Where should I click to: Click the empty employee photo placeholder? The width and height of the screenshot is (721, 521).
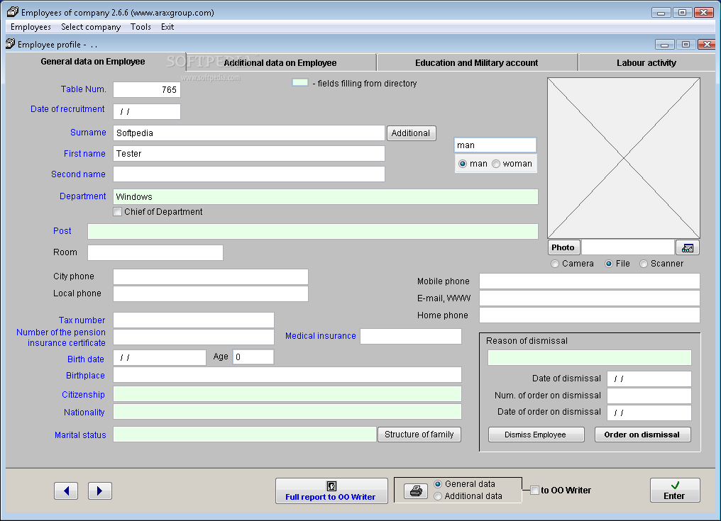click(624, 158)
